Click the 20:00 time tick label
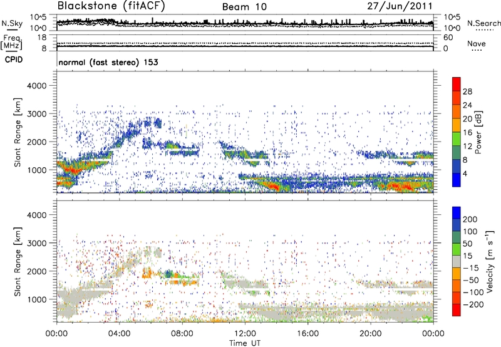 371,334
